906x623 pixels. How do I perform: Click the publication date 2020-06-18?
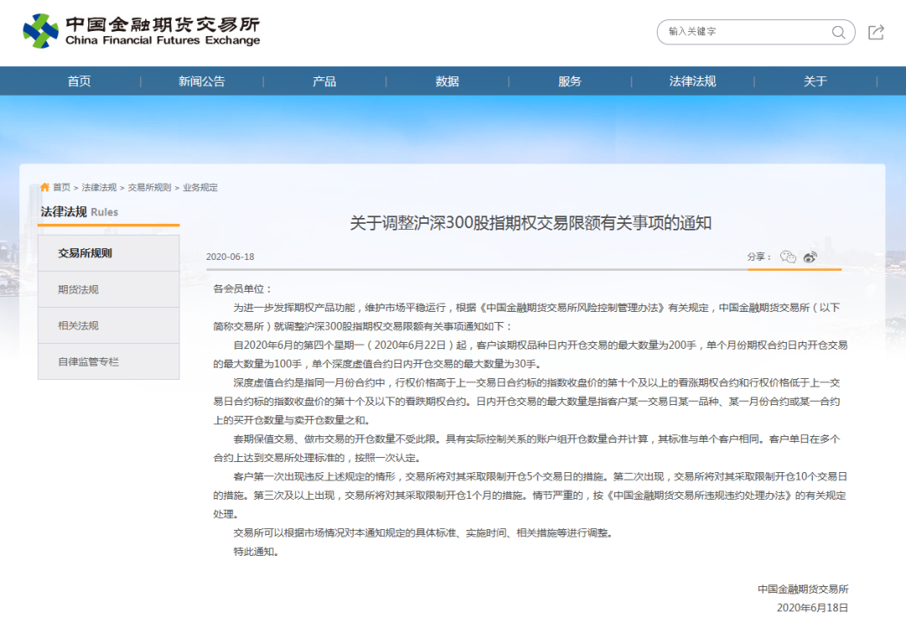pyautogui.click(x=230, y=257)
